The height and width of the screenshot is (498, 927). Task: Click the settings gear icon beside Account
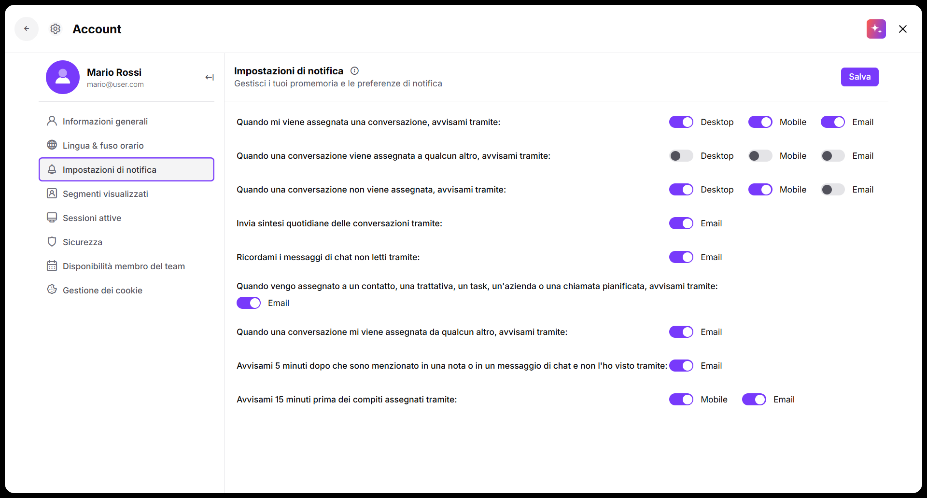[x=56, y=29]
